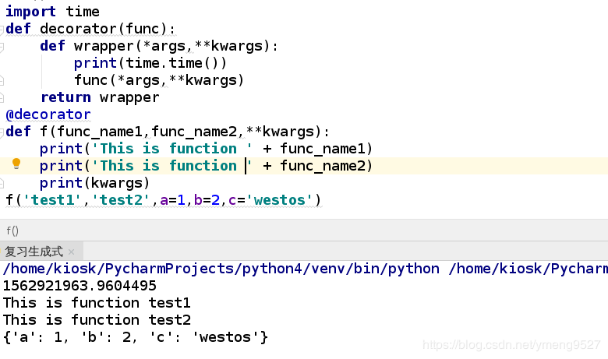The width and height of the screenshot is (608, 359).
Task: Open the python interpreter path link in console
Action: pyautogui.click(x=221, y=269)
